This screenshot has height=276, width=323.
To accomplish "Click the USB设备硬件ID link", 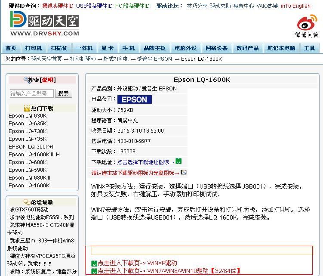I will click(94, 6).
